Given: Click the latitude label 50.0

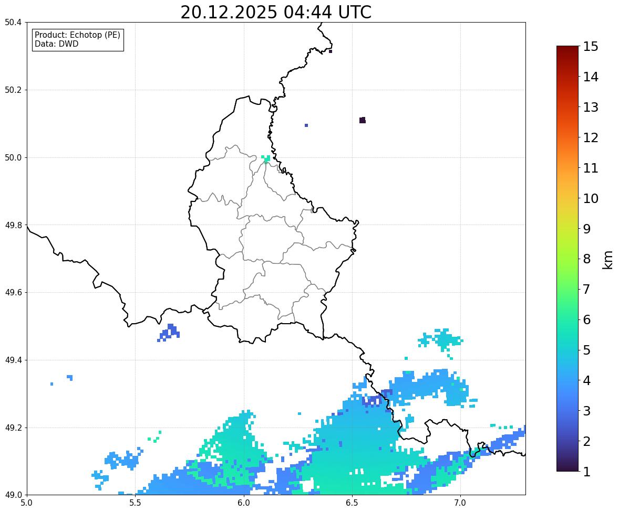Looking at the screenshot, I should (13, 158).
